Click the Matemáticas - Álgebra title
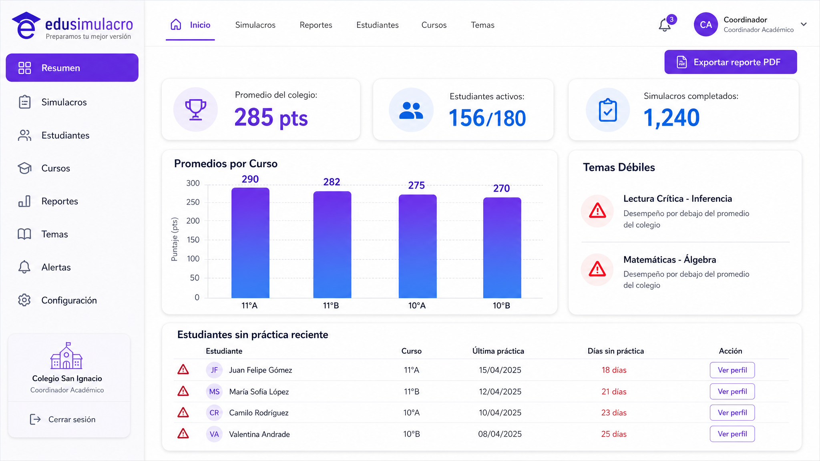The image size is (820, 461). [669, 259]
